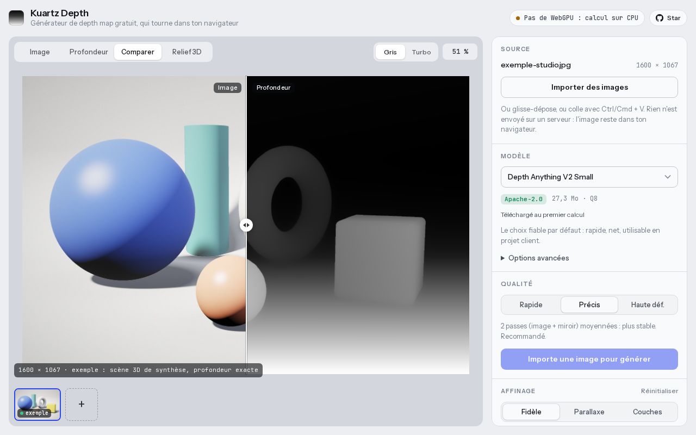Click the Kuartz Depth title
Screen dimensions: 696x435
pos(59,13)
